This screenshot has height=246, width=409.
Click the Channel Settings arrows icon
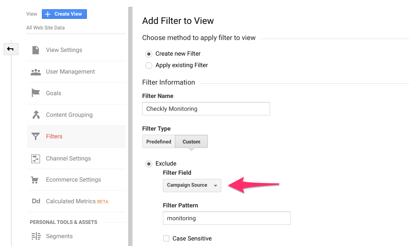[x=35, y=159]
